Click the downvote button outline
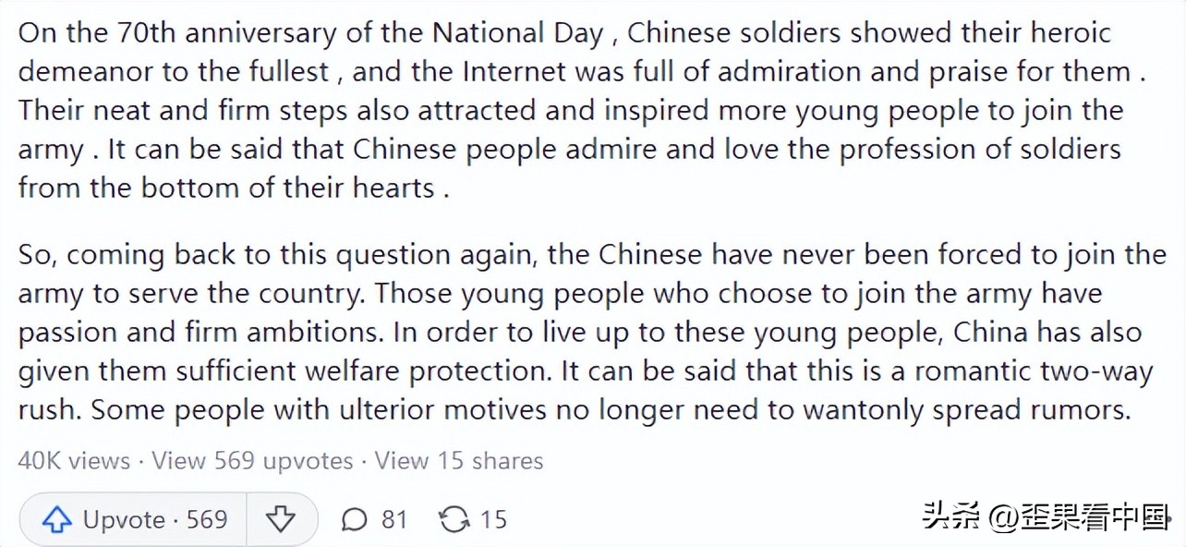Viewport: 1186px width, 547px height. pyautogui.click(x=283, y=519)
